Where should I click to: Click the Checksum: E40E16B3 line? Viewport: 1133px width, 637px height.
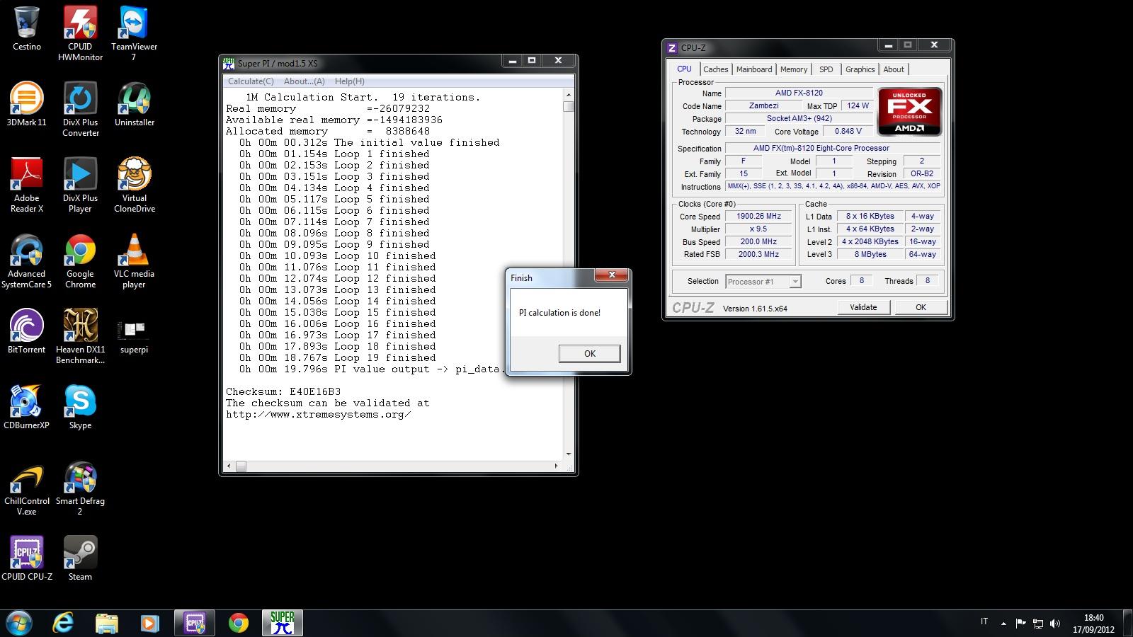[283, 391]
